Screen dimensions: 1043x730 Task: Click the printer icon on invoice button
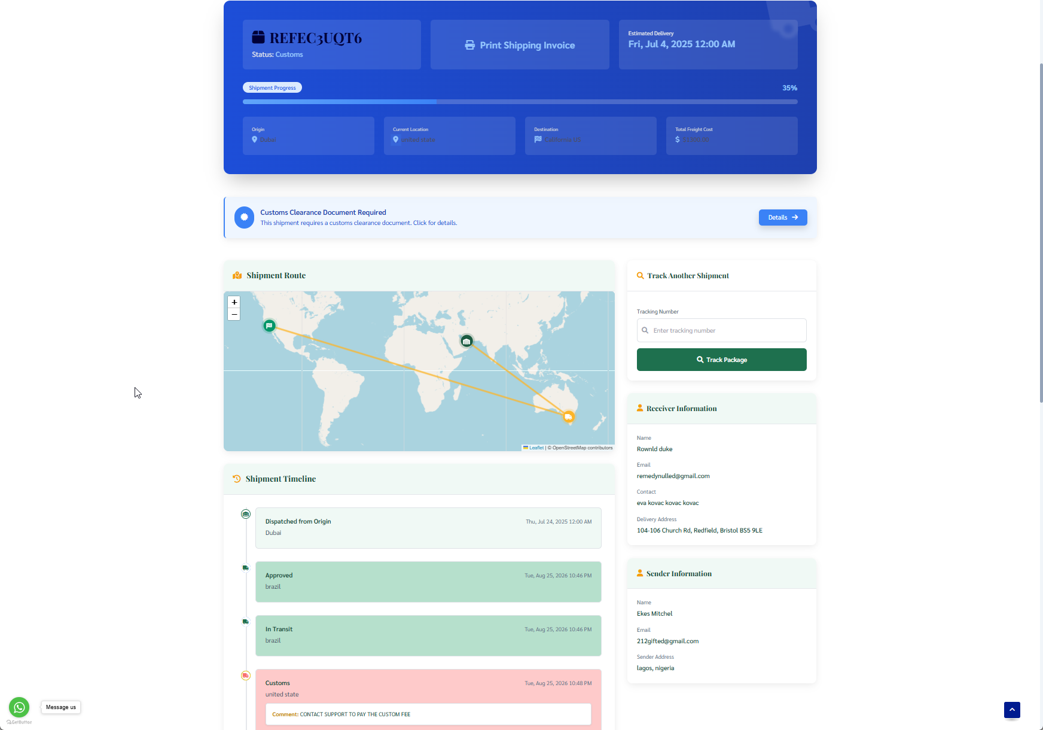click(x=470, y=45)
